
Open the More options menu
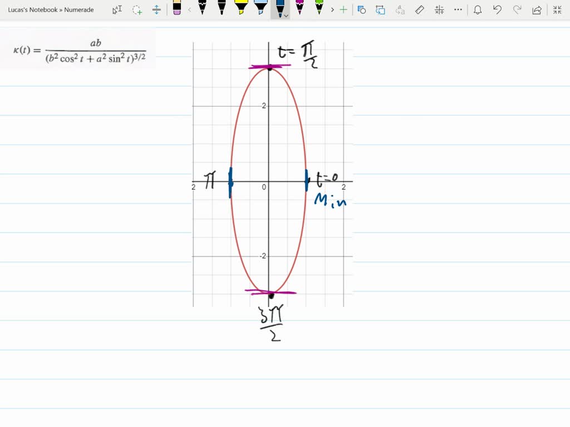coord(458,9)
